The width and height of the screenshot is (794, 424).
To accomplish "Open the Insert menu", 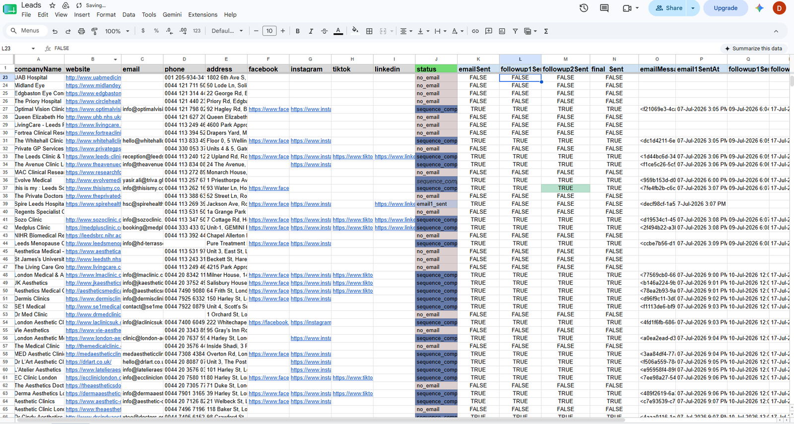I will (82, 15).
